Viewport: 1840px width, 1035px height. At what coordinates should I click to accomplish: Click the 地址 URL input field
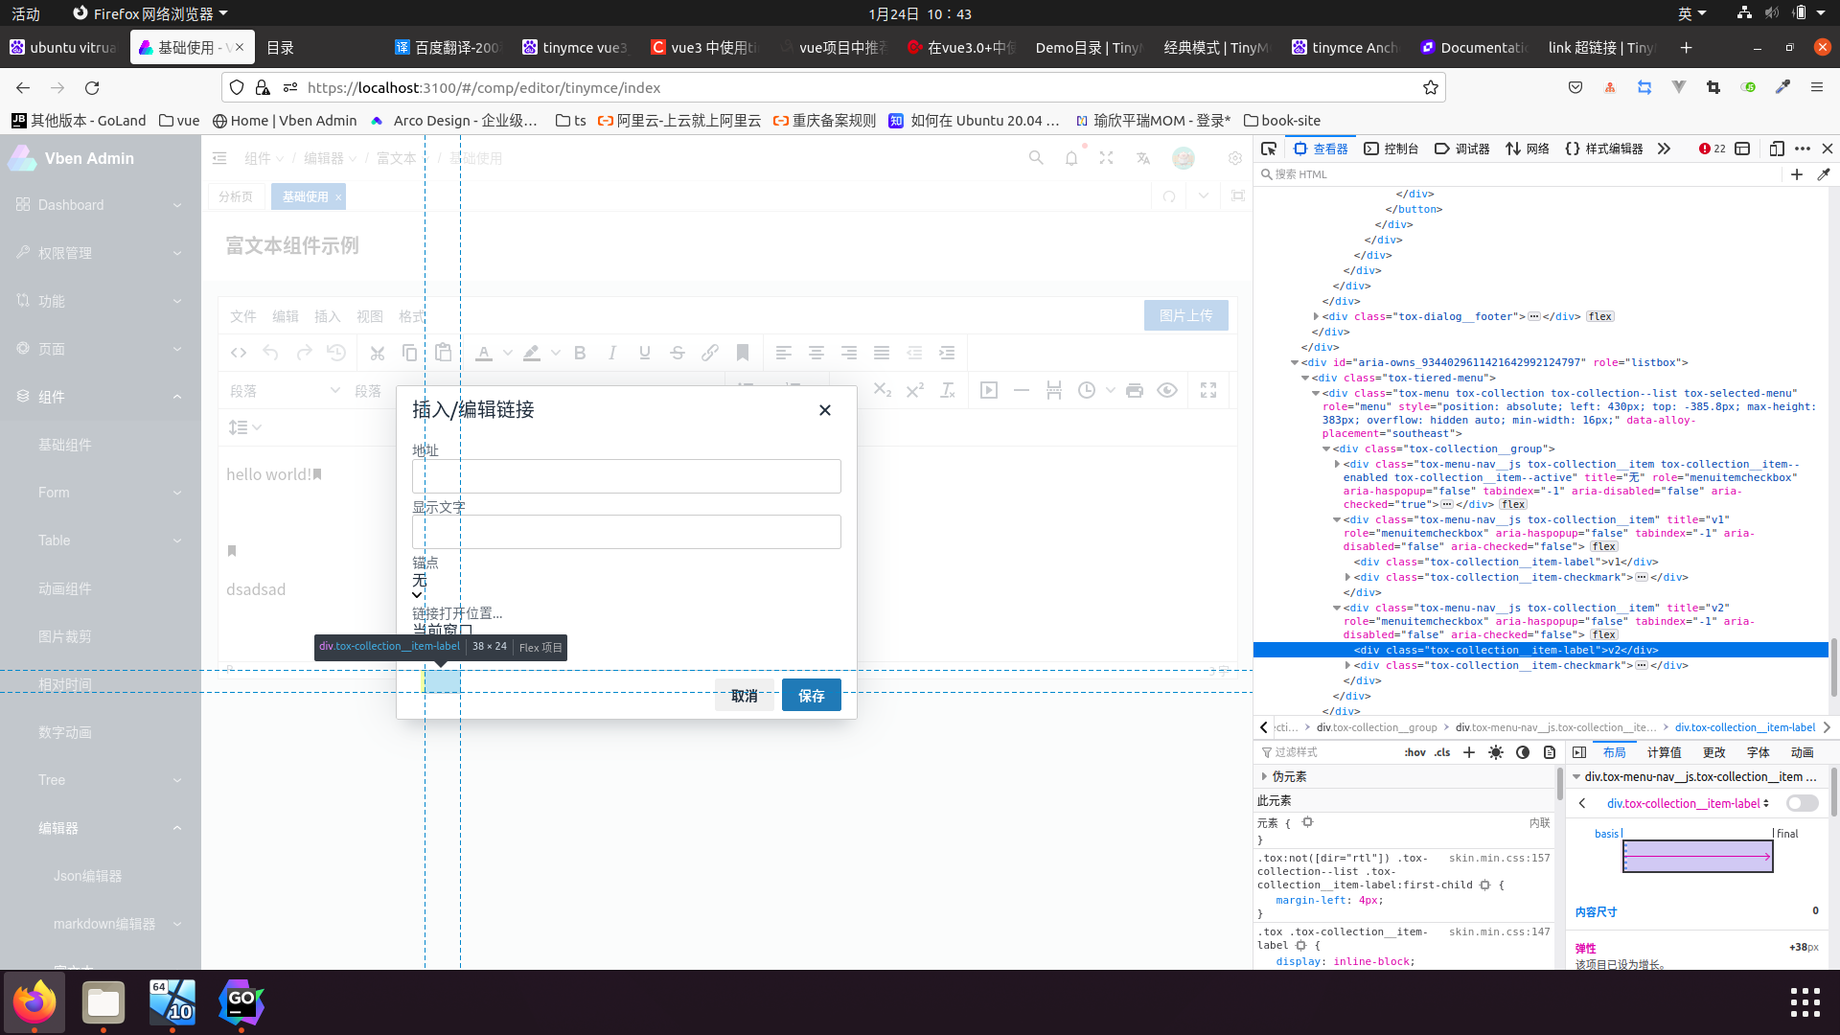pyautogui.click(x=626, y=476)
